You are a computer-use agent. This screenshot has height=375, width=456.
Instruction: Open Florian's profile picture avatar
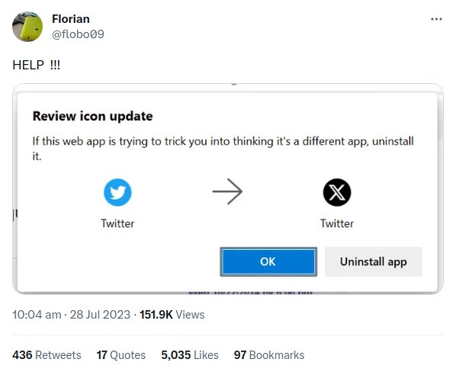(x=27, y=27)
